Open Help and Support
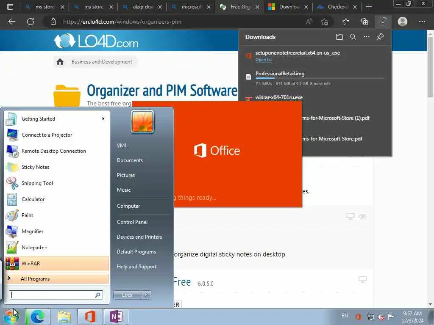The image size is (434, 325). point(136,267)
